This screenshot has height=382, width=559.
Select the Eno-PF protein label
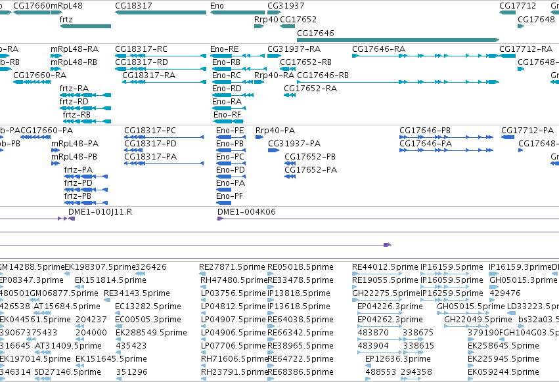tap(229, 196)
